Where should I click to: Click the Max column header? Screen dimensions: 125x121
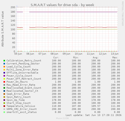(115, 58)
